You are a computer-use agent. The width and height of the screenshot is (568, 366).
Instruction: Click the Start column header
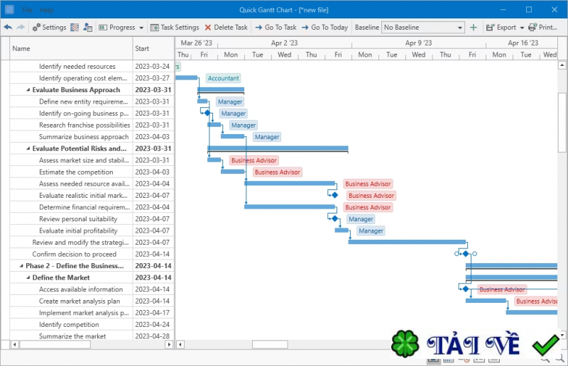point(153,48)
